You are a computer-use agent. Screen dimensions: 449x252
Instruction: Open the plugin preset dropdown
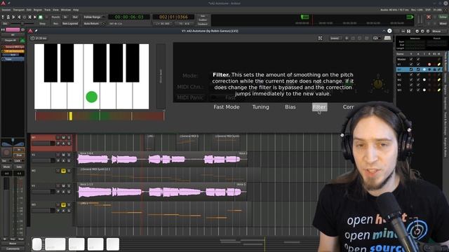[x=335, y=38]
